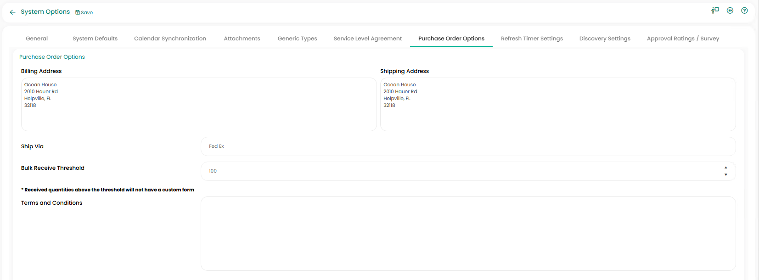Open the training presenter icon

pyautogui.click(x=715, y=11)
